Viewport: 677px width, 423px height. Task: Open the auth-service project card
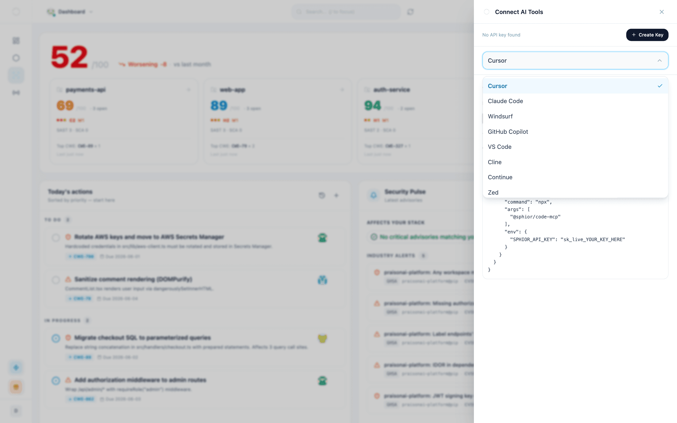pos(416,121)
